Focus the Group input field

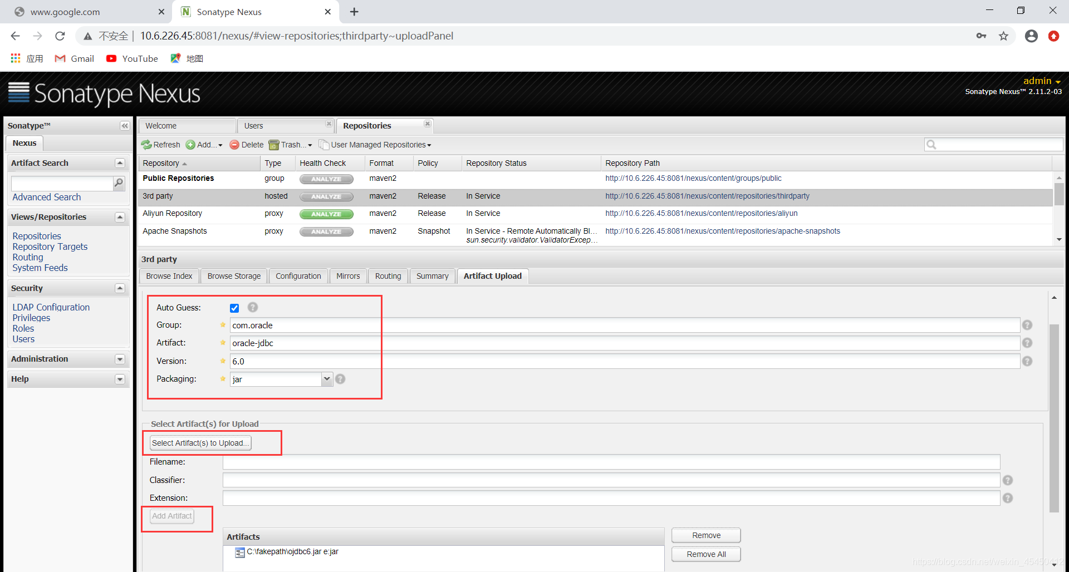625,325
